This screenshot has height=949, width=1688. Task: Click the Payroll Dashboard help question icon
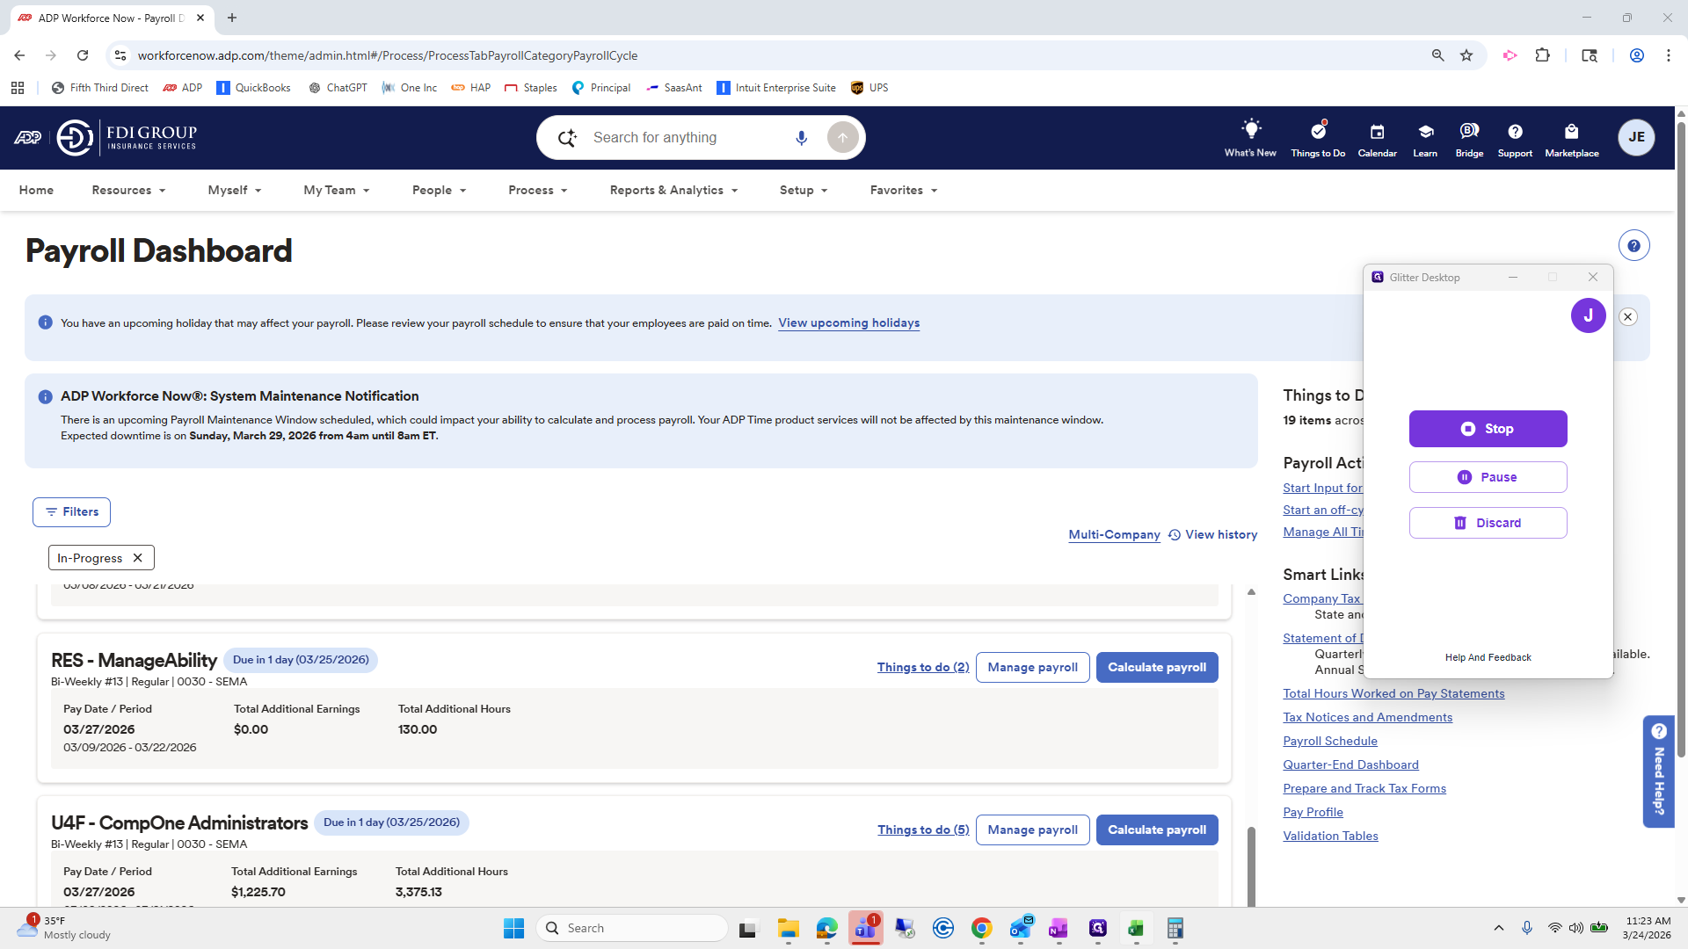tap(1633, 246)
